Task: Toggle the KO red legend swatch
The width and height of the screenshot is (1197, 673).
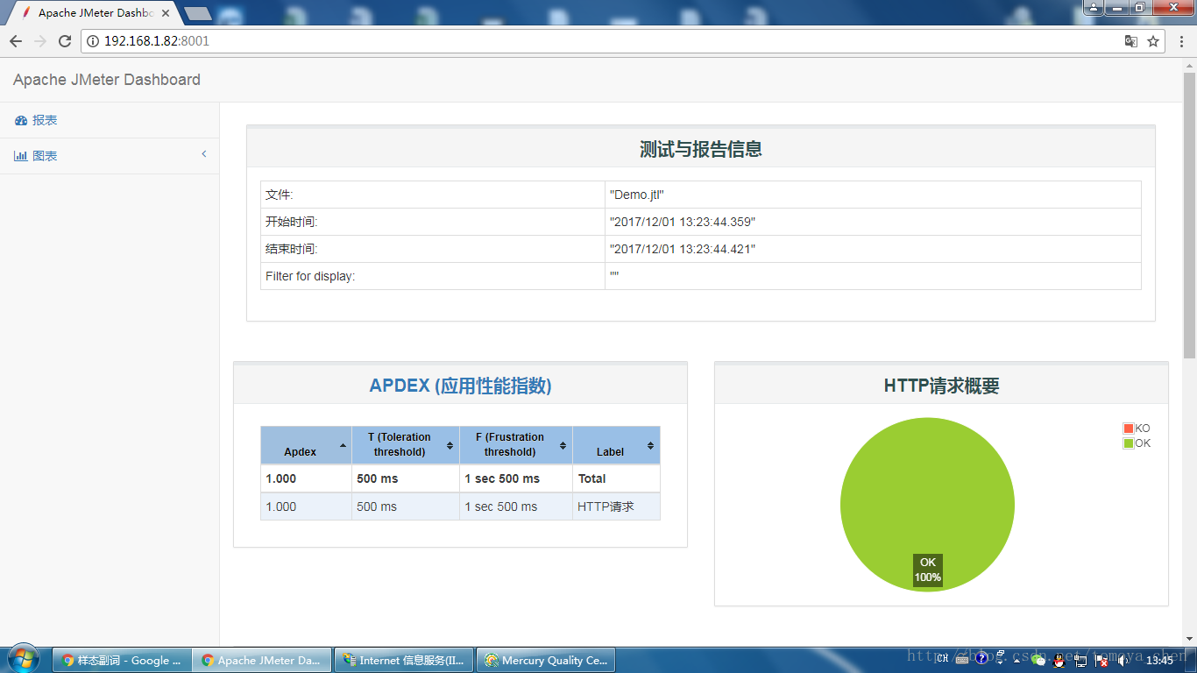Action: coord(1129,429)
